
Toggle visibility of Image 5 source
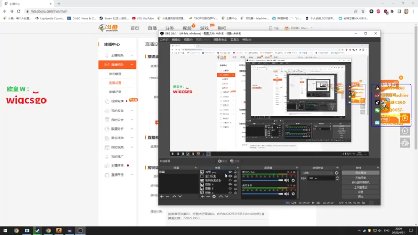pos(230,189)
